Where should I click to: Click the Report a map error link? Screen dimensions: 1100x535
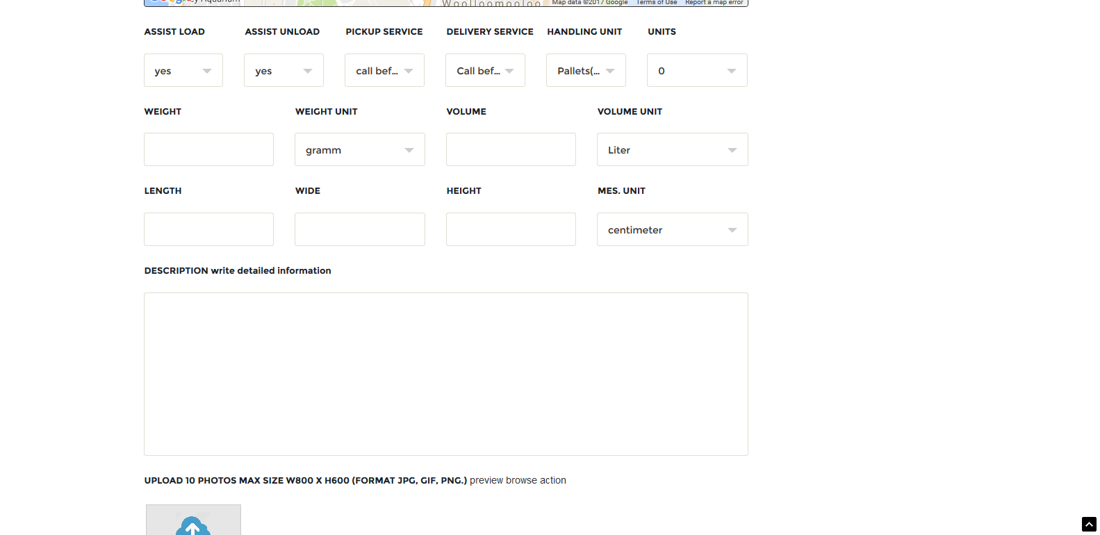714,3
